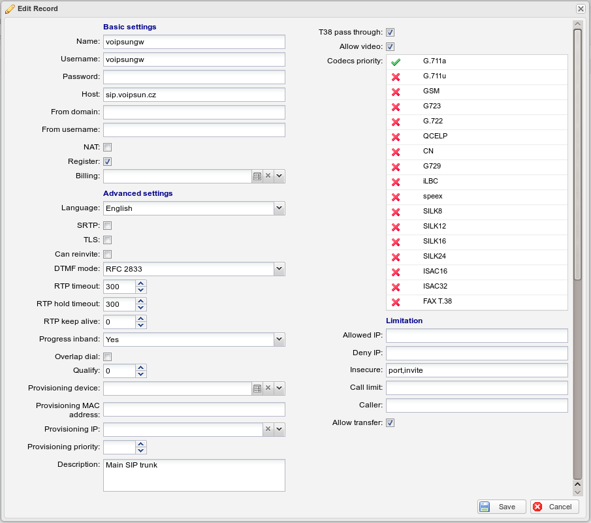591x523 pixels.
Task: Click red X icon beside speex
Action: point(395,197)
